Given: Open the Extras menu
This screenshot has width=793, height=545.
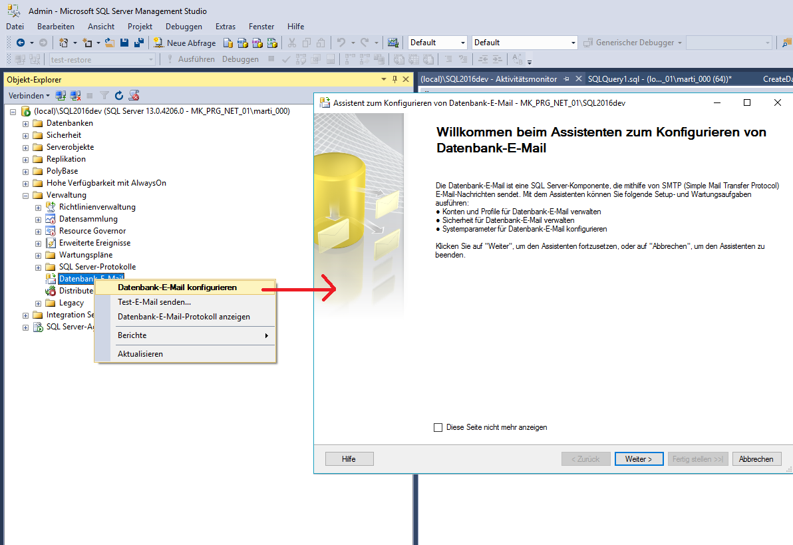Looking at the screenshot, I should click(x=226, y=27).
